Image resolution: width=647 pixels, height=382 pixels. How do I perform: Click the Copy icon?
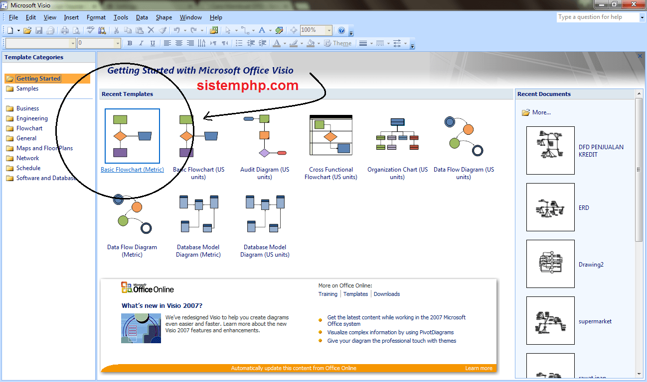pyautogui.click(x=128, y=30)
